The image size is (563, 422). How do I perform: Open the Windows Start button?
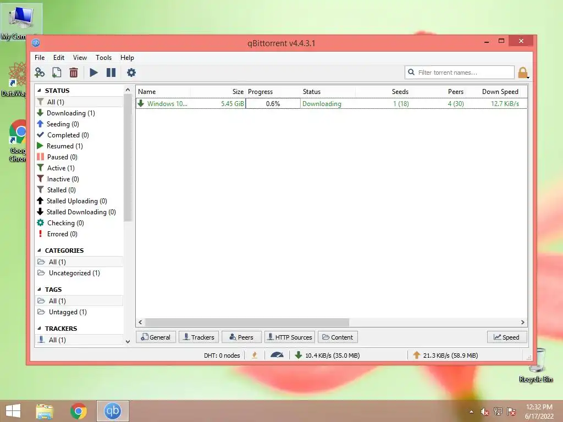pos(13,411)
